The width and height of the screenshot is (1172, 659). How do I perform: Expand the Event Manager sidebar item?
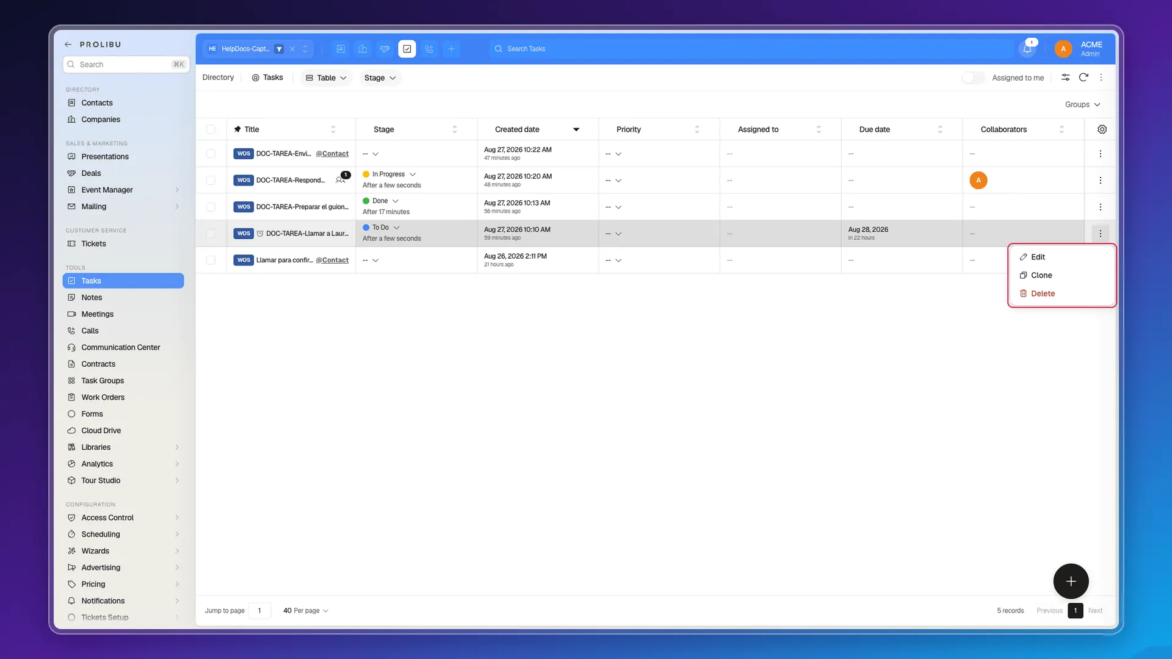tap(123, 190)
